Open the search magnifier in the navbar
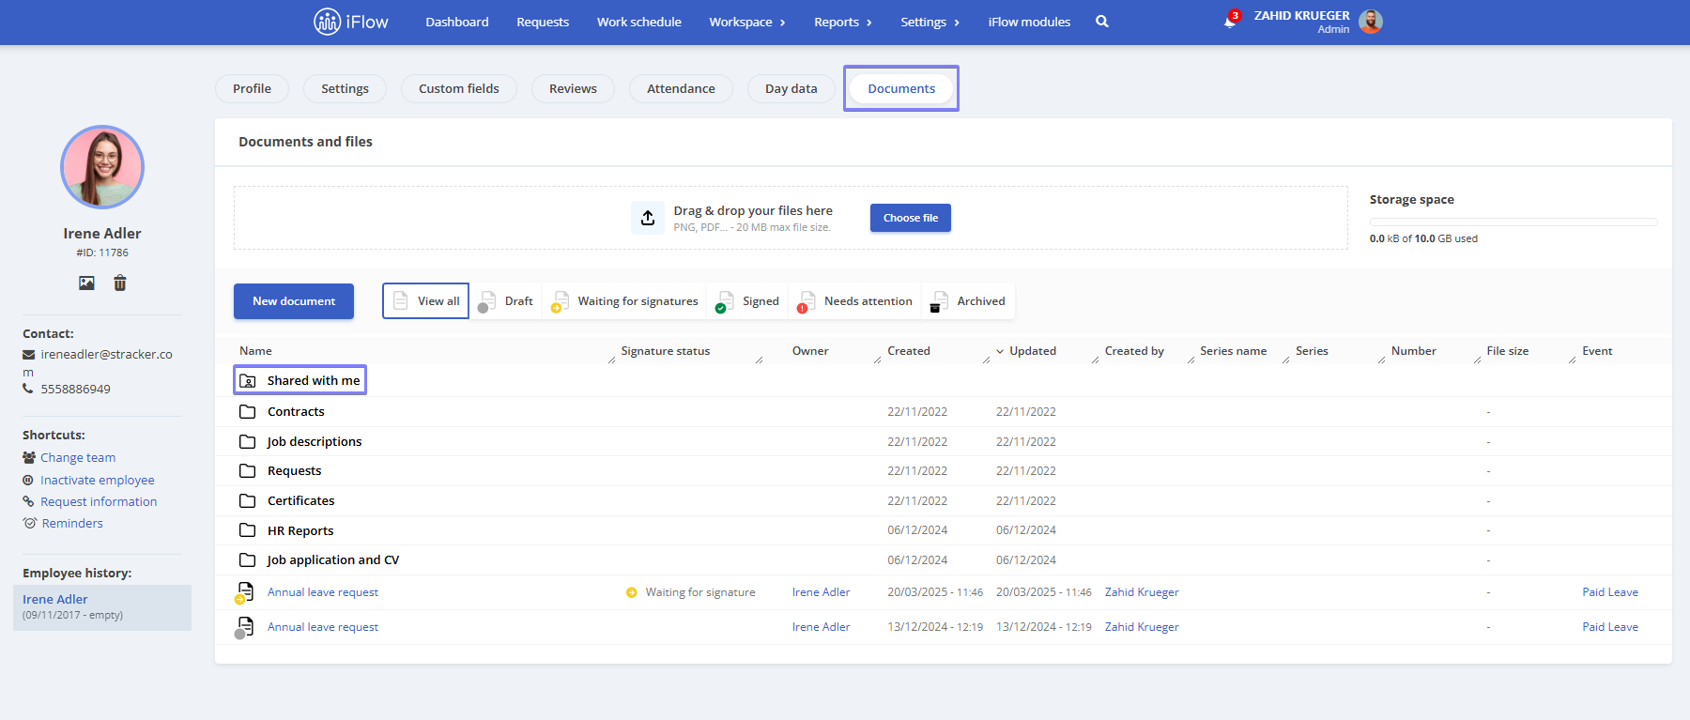 pos(1102,22)
